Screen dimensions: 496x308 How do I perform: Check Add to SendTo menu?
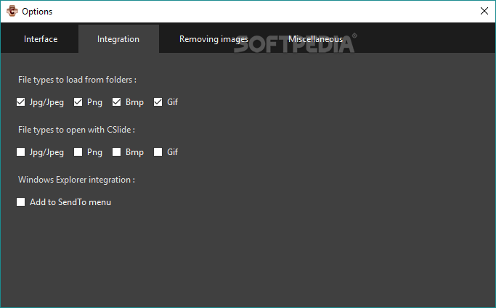click(x=20, y=202)
